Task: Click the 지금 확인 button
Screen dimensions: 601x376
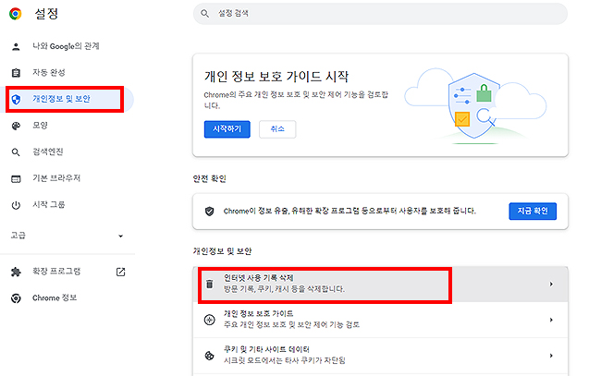Action: pyautogui.click(x=533, y=212)
